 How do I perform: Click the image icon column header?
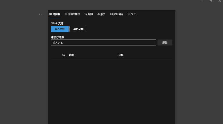[63, 55]
